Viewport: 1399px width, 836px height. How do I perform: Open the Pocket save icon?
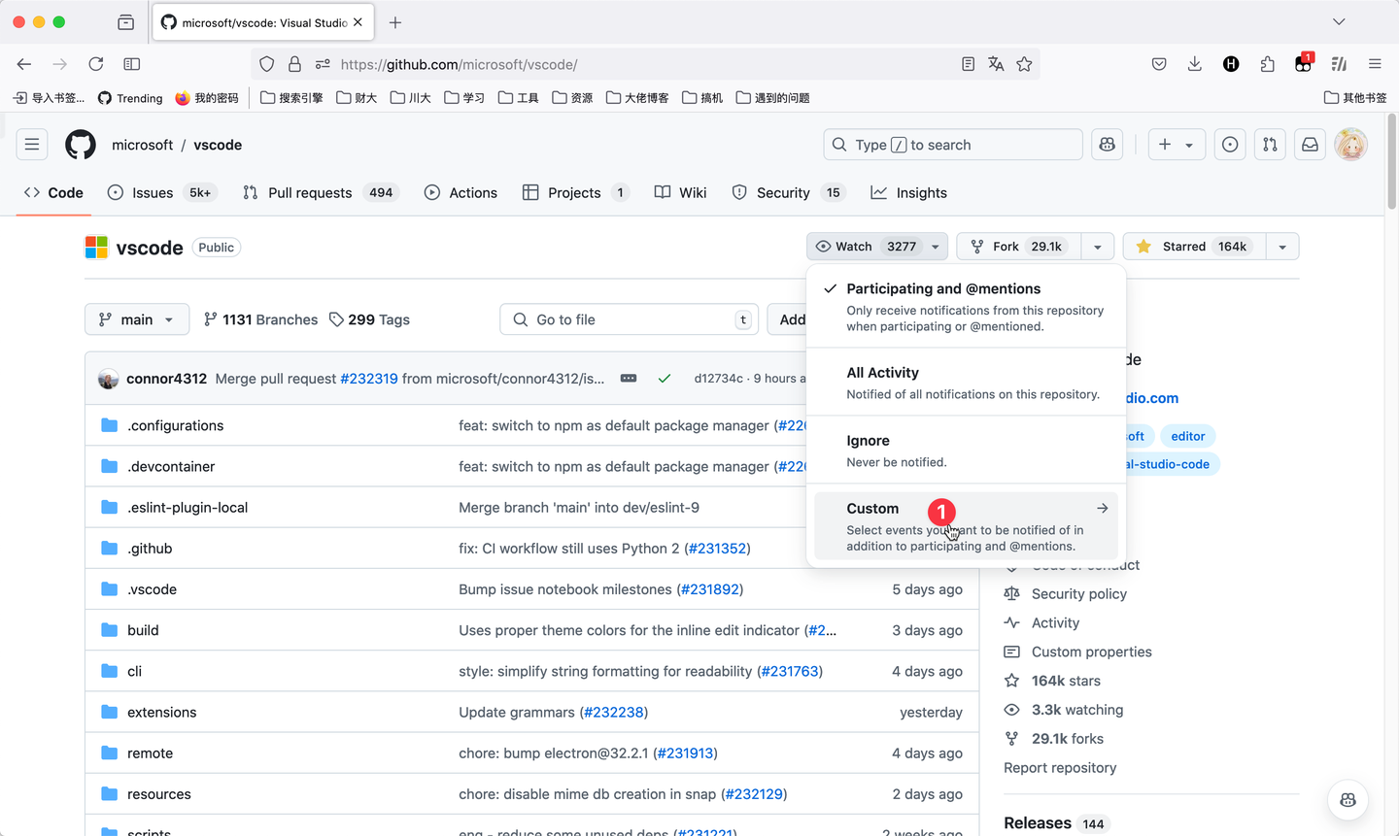coord(1159,64)
